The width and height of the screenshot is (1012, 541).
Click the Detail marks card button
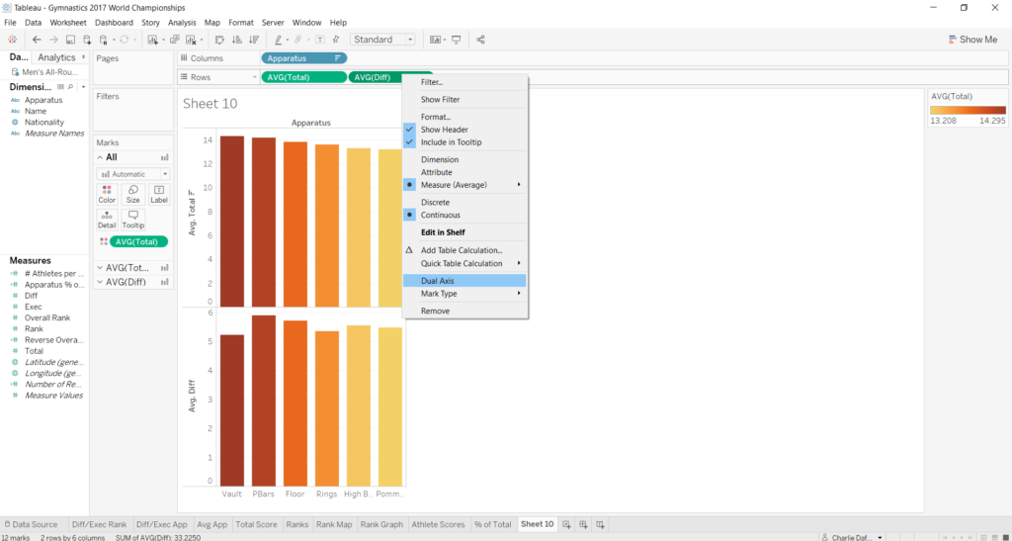pyautogui.click(x=107, y=219)
